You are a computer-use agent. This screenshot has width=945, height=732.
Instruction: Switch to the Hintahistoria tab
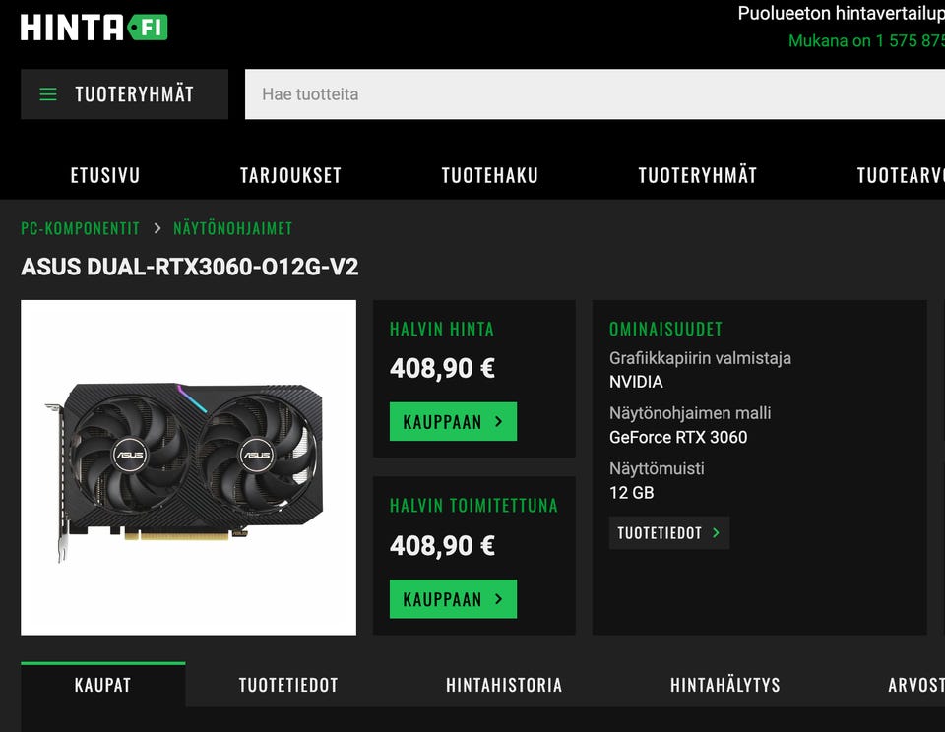click(504, 685)
